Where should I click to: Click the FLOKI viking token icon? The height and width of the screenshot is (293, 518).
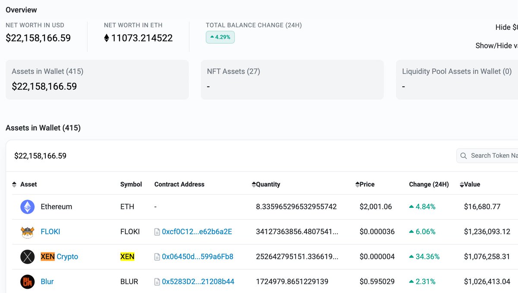[27, 232]
